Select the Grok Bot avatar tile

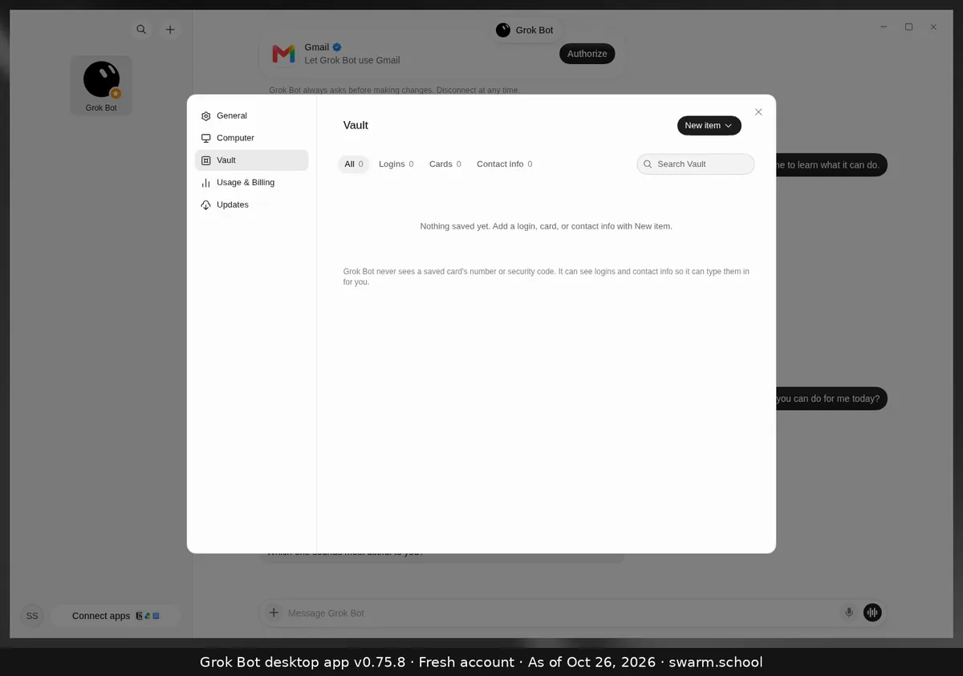101,85
